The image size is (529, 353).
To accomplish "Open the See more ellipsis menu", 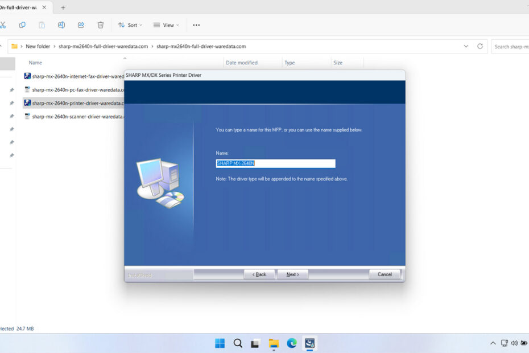I will point(196,25).
